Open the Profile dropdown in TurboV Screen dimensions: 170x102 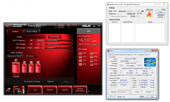(x=34, y=37)
